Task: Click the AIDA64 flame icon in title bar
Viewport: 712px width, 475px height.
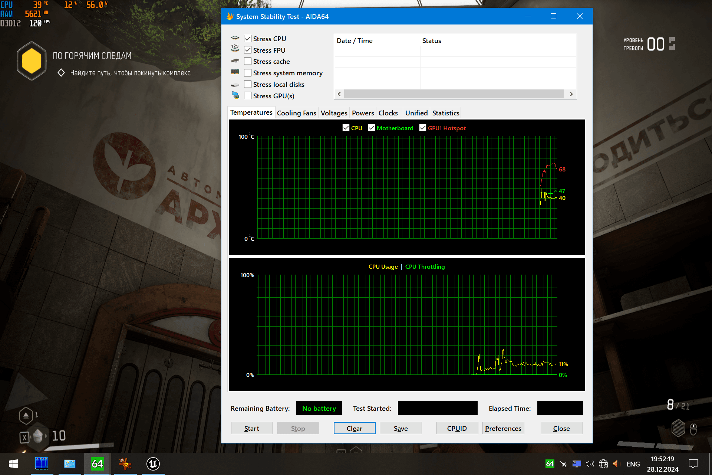Action: [230, 16]
